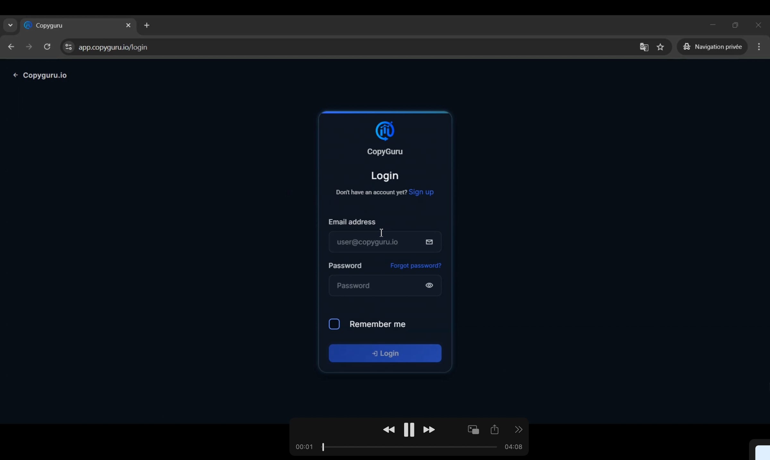770x460 pixels.
Task: Go back to the previous page
Action: [x=11, y=47]
